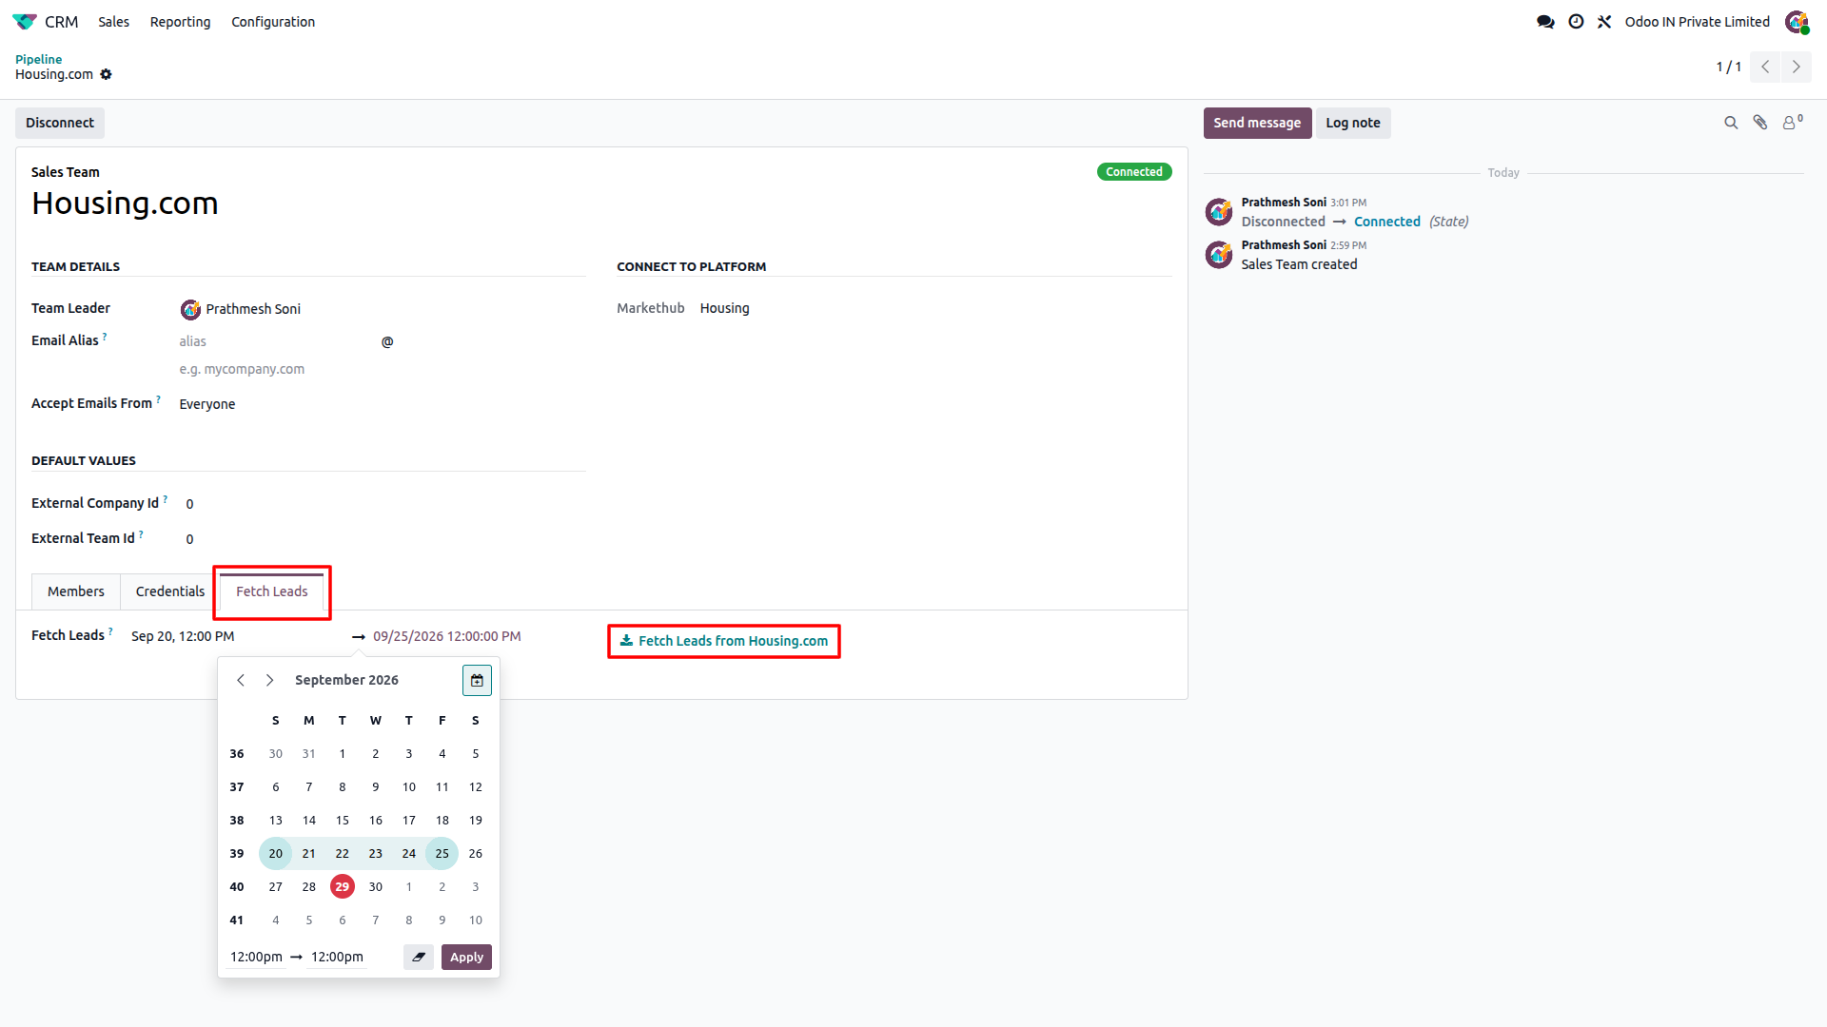
Task: Click the Disconnect button
Action: [60, 123]
